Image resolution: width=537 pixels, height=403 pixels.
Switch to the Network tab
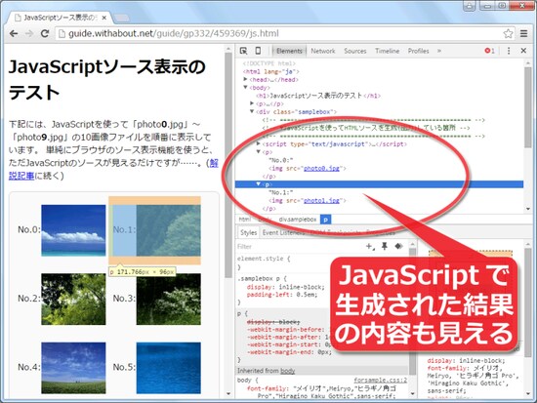(323, 51)
